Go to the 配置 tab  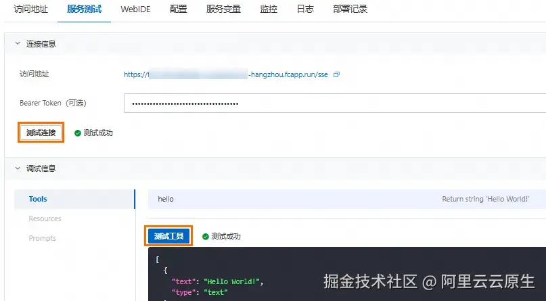(x=179, y=9)
